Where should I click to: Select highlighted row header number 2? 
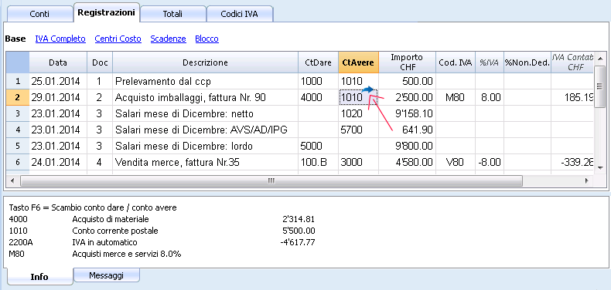pyautogui.click(x=17, y=98)
